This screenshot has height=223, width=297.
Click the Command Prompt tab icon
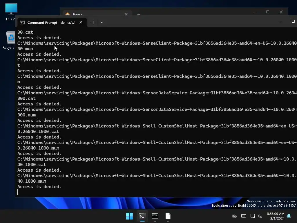click(x=22, y=23)
